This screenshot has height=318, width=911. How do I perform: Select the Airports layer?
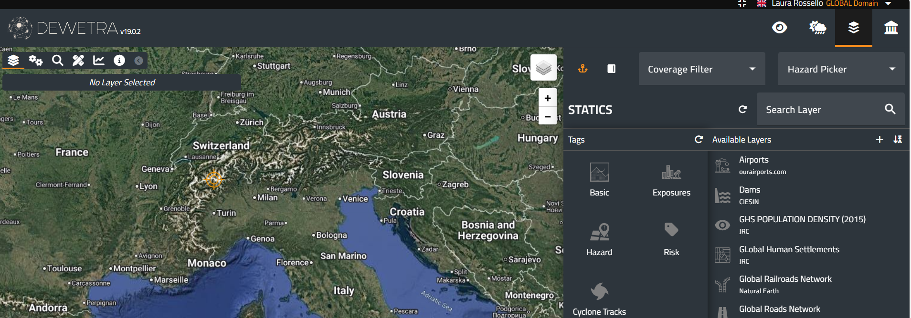pyautogui.click(x=754, y=165)
